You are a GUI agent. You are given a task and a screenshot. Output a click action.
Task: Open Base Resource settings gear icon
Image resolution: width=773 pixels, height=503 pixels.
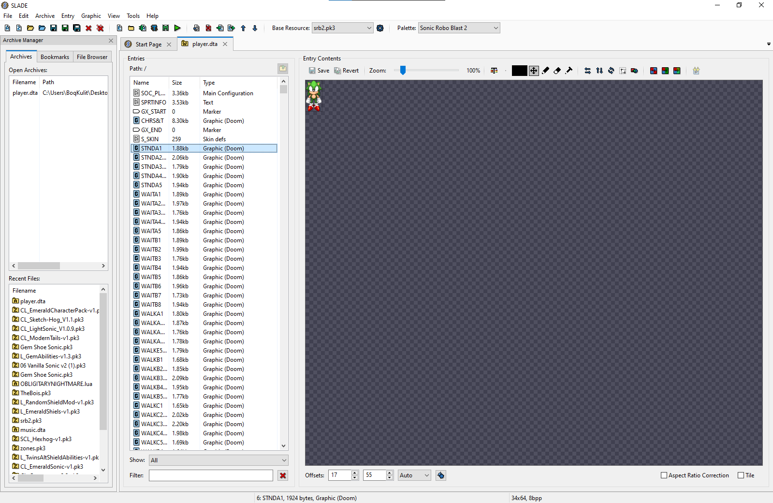(380, 28)
